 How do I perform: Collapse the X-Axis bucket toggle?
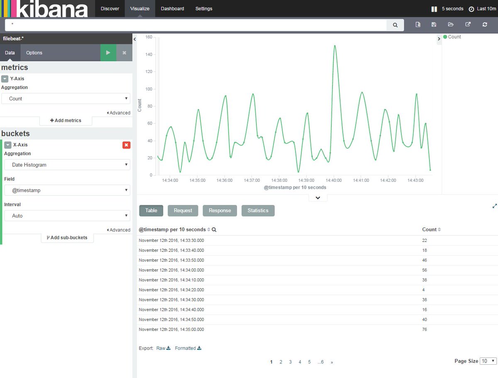click(x=7, y=145)
